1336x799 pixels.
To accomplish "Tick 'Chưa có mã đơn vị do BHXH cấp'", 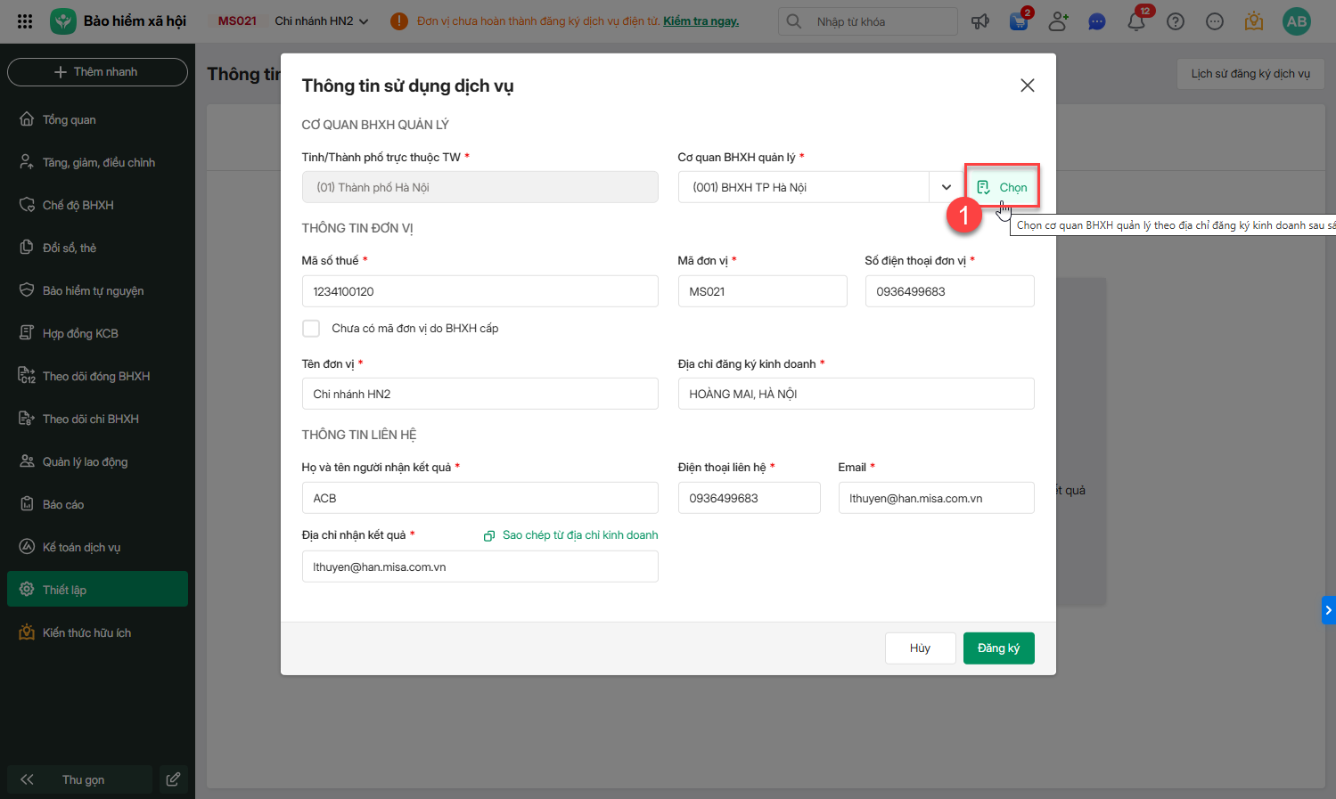I will 311,329.
